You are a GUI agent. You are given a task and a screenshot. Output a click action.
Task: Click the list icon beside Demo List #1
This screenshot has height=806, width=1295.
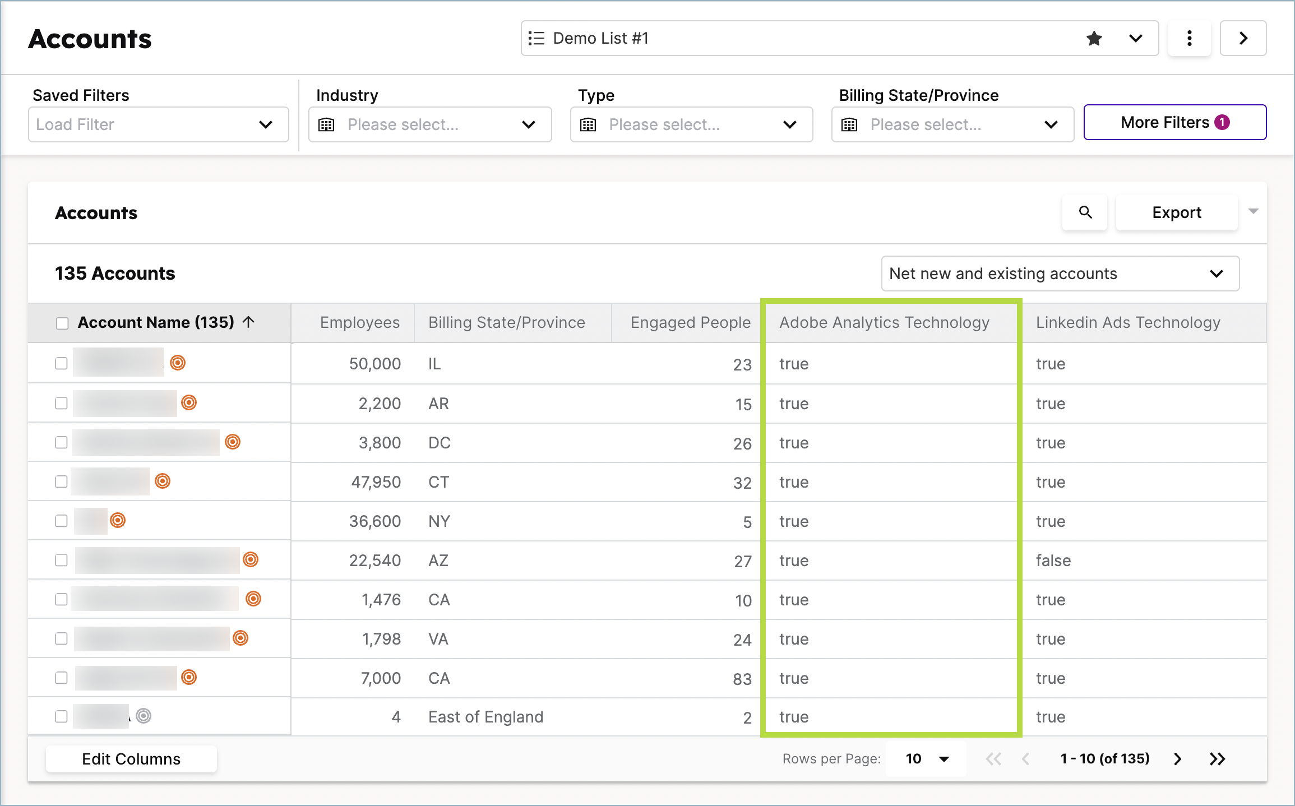point(536,38)
